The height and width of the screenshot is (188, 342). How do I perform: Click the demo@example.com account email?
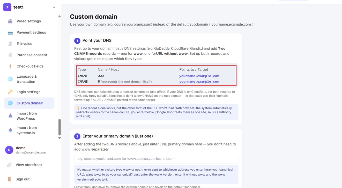pyautogui.click(x=31, y=152)
